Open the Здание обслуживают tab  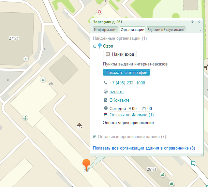[166, 30]
